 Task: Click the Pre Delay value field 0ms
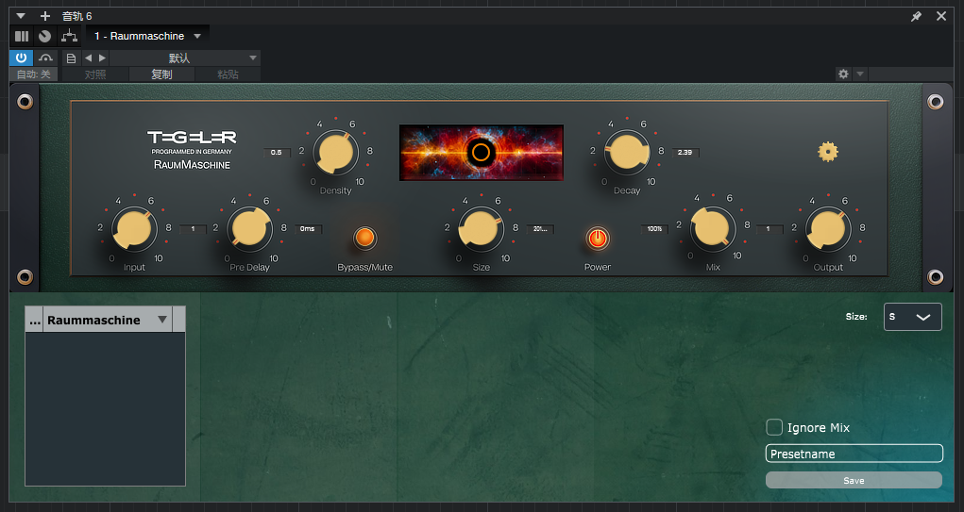pyautogui.click(x=308, y=229)
